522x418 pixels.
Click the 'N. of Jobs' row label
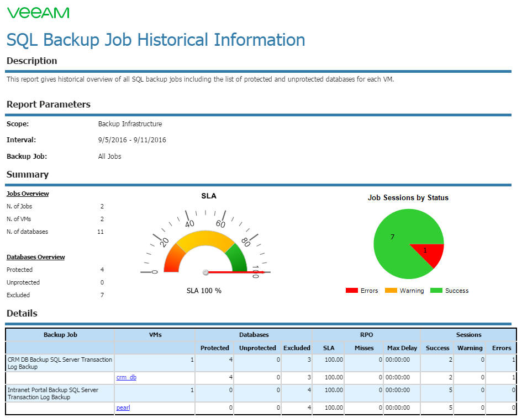pyautogui.click(x=19, y=206)
